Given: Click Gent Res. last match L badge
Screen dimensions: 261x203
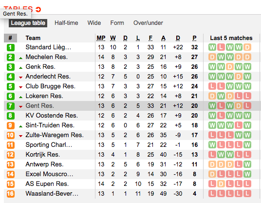Looking at the screenshot, I should (x=247, y=106).
